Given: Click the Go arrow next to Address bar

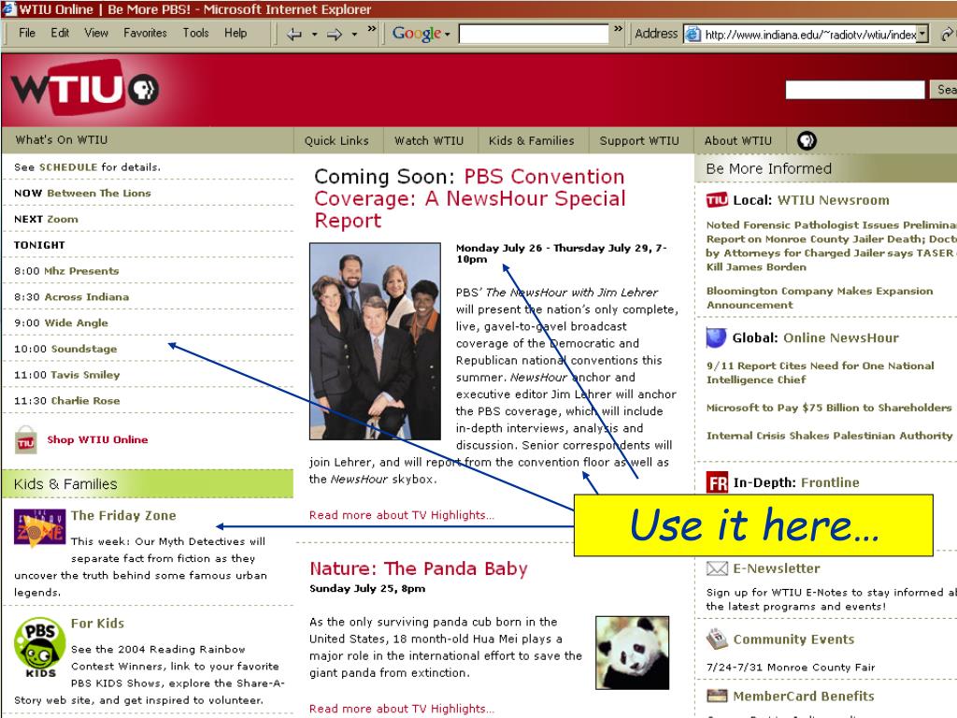Looking at the screenshot, I should [948, 35].
